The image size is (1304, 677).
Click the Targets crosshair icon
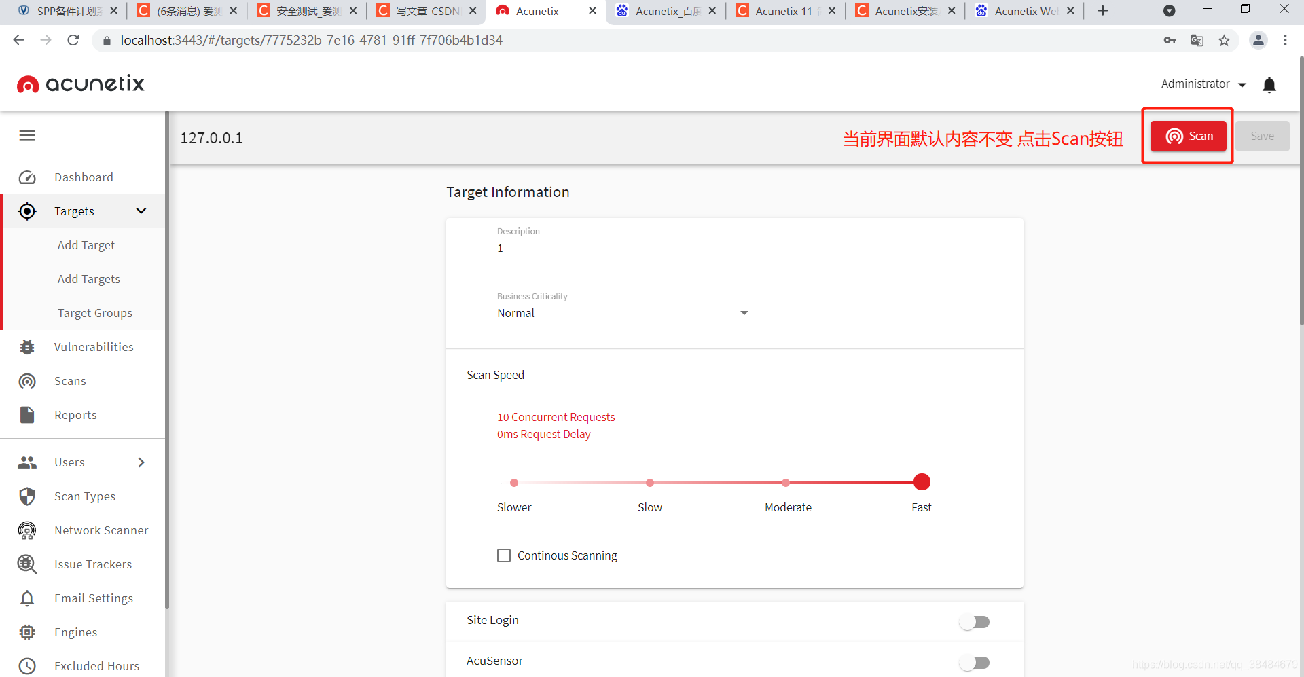(27, 211)
